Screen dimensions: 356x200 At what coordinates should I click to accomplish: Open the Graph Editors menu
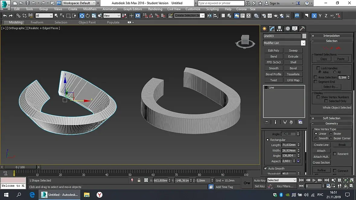pyautogui.click(x=132, y=9)
